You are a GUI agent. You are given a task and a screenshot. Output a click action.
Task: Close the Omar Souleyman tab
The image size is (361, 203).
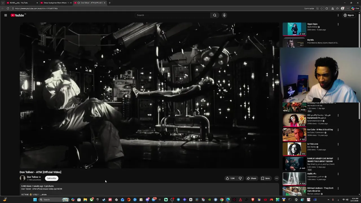pyautogui.click(x=71, y=3)
